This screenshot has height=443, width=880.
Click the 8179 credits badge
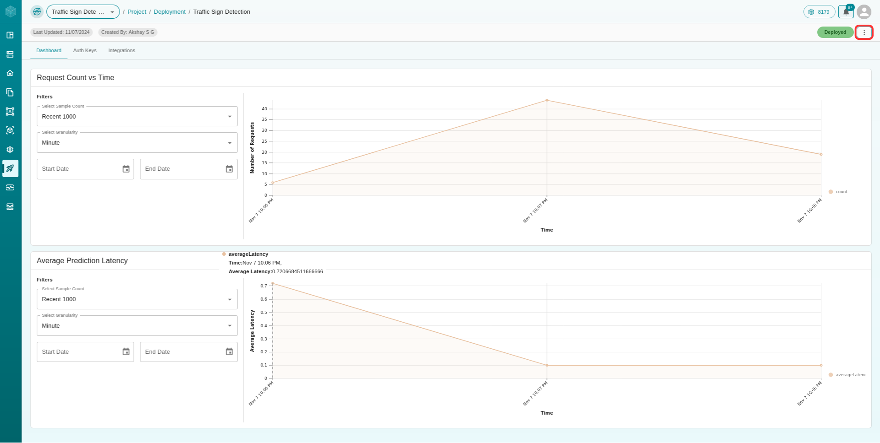click(819, 12)
